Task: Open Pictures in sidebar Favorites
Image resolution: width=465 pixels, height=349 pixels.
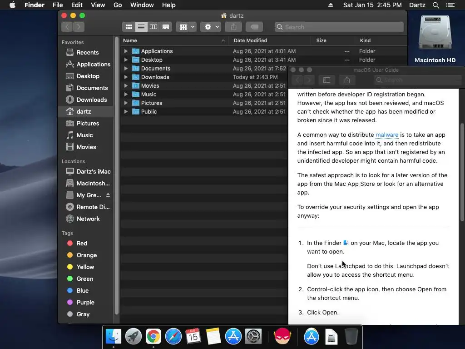Action: [x=86, y=124]
